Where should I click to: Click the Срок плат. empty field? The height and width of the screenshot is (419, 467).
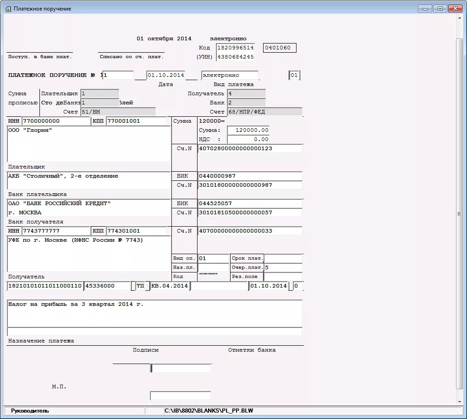tap(283, 258)
